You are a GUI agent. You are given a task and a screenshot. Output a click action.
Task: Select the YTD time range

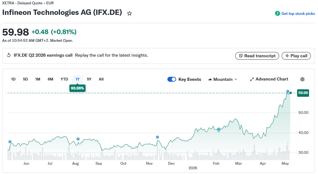[64, 79]
